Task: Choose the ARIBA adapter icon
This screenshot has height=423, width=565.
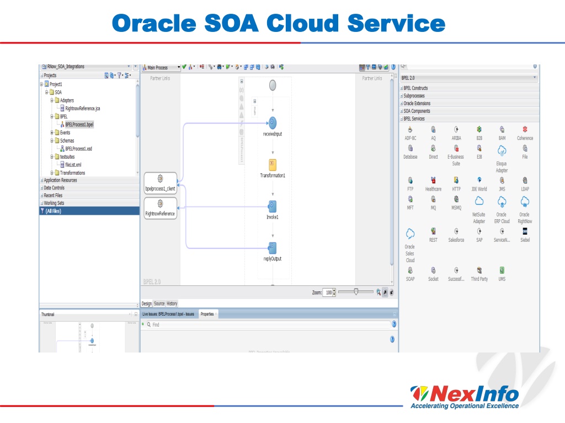Action: click(x=456, y=130)
